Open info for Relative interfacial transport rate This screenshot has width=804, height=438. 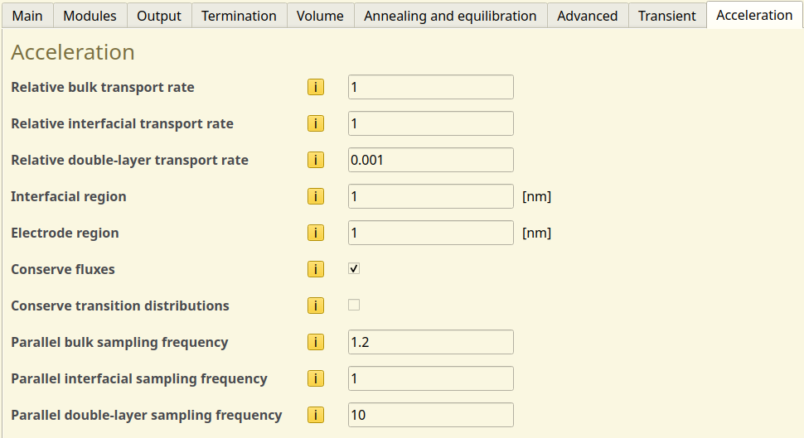(x=316, y=123)
